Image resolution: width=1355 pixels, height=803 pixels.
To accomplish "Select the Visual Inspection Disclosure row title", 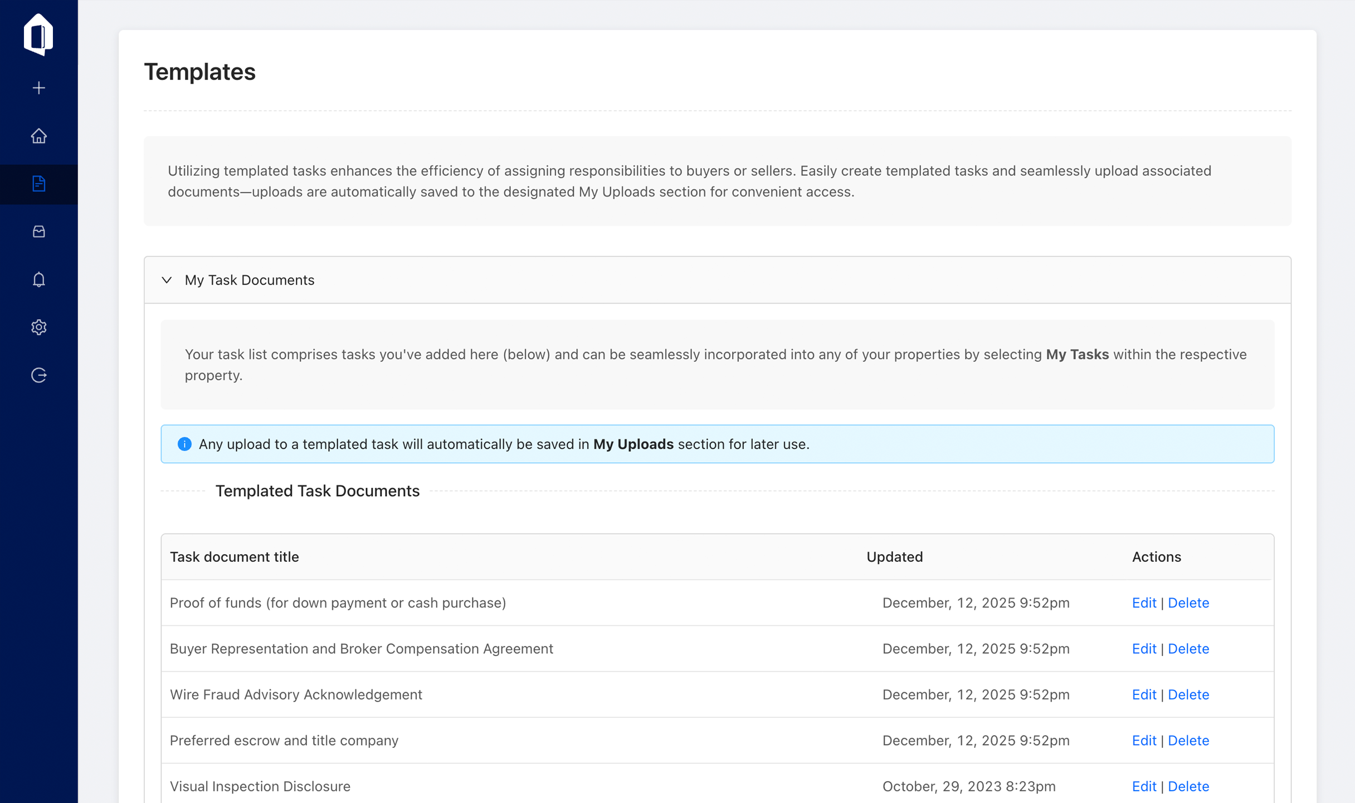I will coord(260,786).
